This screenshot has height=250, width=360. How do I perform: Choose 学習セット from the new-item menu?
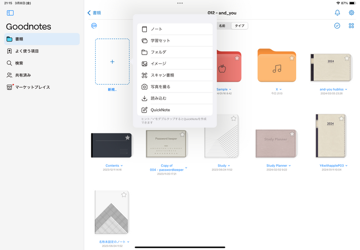175,41
